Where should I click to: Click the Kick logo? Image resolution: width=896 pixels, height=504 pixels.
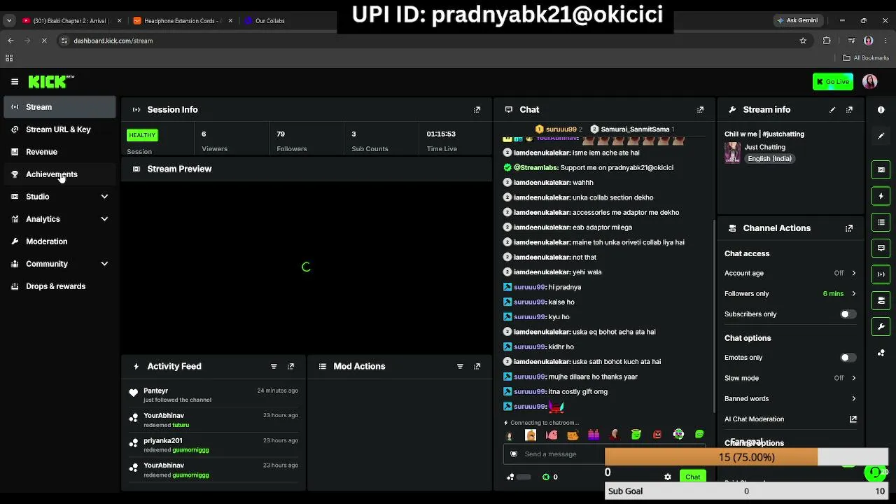pyautogui.click(x=51, y=82)
